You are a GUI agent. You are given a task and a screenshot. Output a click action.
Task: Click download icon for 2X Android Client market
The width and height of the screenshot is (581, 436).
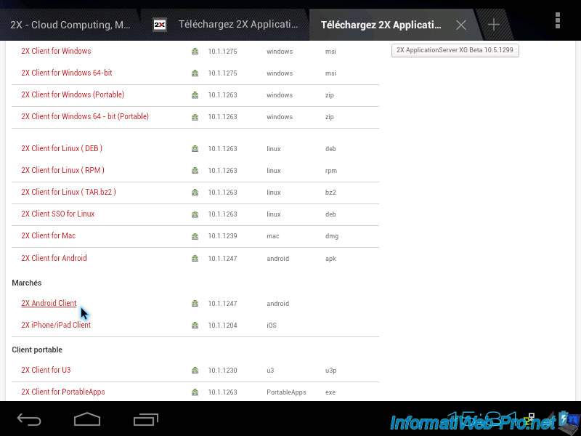pos(195,304)
